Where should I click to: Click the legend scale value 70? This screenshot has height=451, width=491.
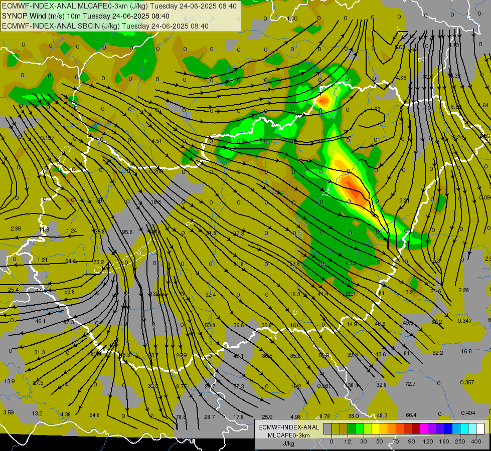click(396, 441)
